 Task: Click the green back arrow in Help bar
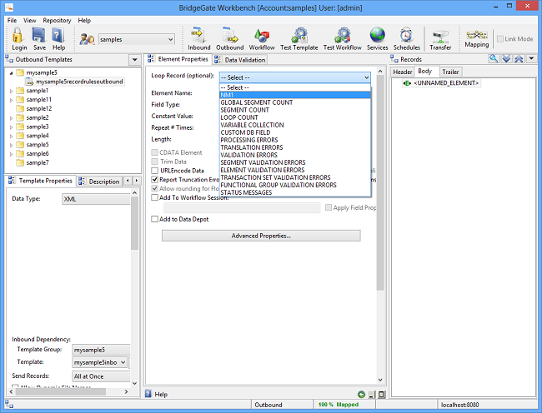tap(361, 395)
